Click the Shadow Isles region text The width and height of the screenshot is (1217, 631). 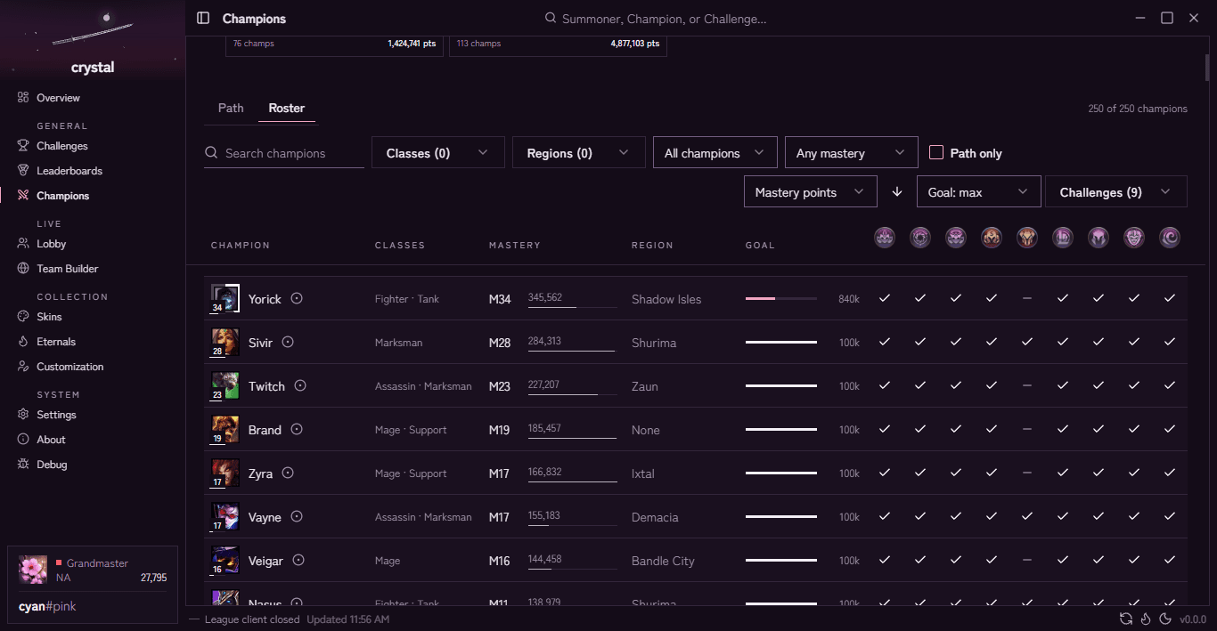(666, 299)
